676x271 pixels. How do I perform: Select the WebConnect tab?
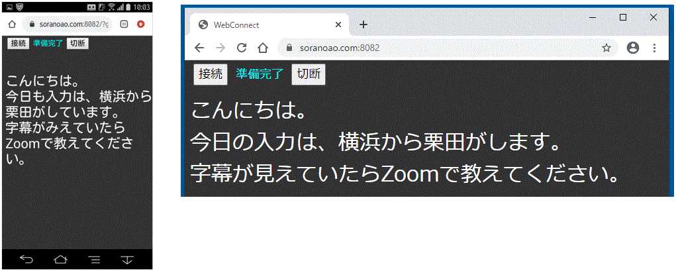pos(265,25)
